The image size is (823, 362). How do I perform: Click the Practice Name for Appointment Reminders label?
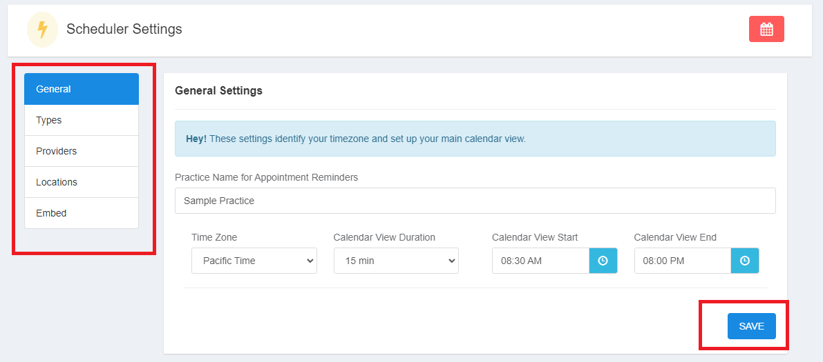tap(266, 177)
